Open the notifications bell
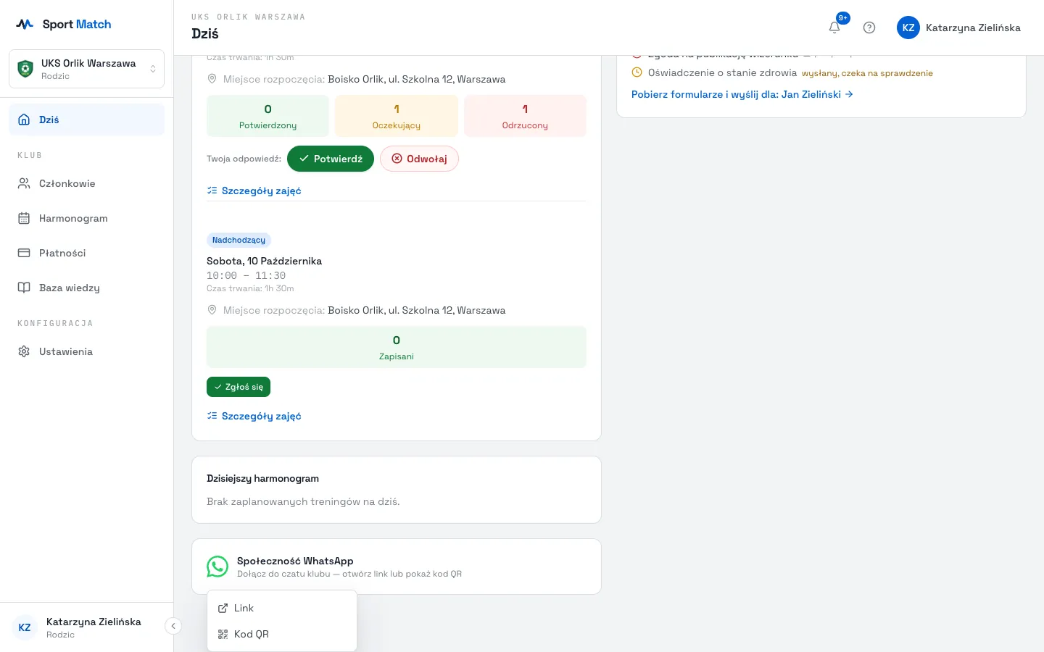The width and height of the screenshot is (1044, 652). point(834,28)
